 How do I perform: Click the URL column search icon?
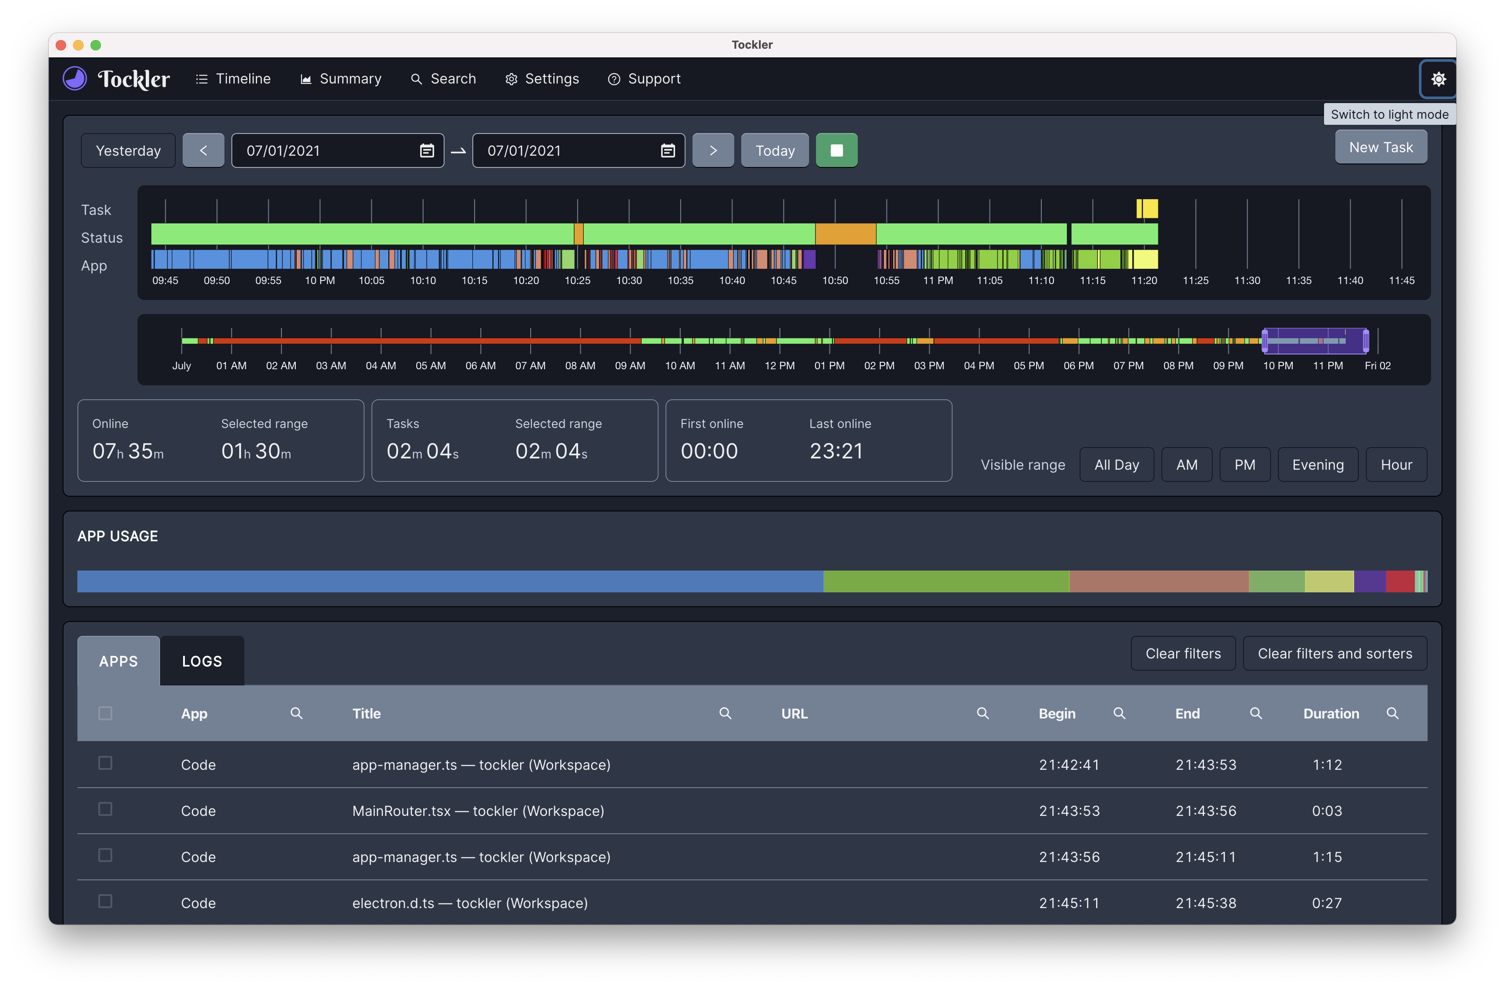[983, 713]
